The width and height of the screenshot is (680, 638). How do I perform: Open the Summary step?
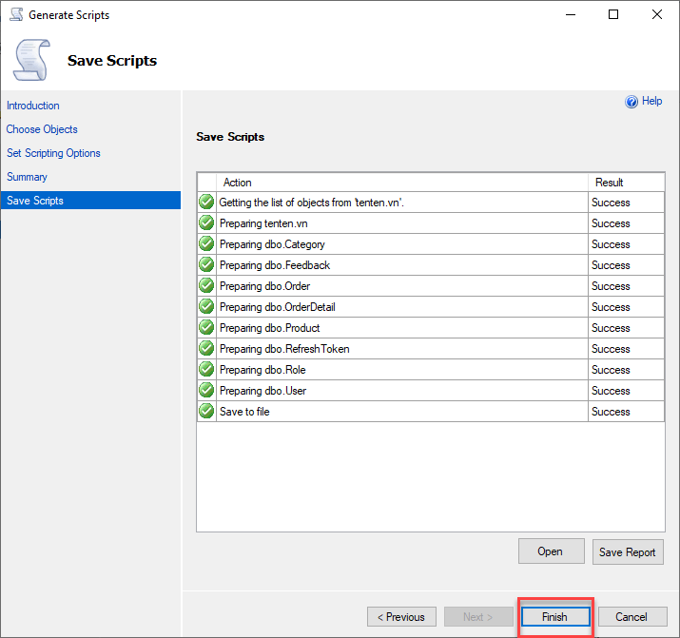pos(27,177)
